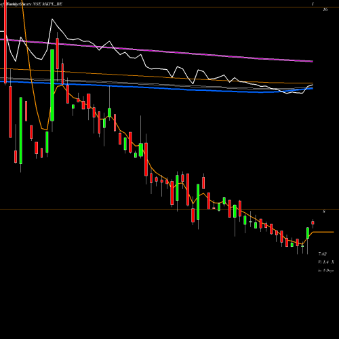
Task: Click the tall green candle near the chart start
Action: [x=52, y=85]
